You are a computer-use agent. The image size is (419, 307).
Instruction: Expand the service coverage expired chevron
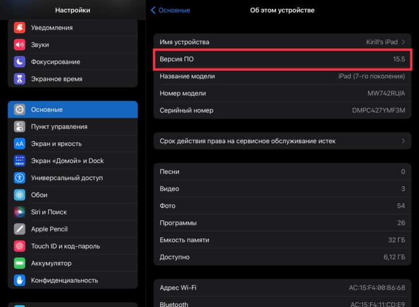[x=403, y=141]
